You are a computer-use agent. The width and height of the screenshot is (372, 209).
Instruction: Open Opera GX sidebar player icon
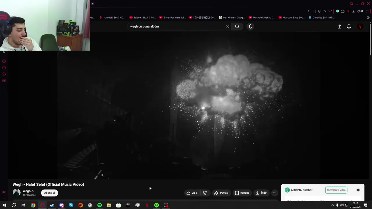4,61
